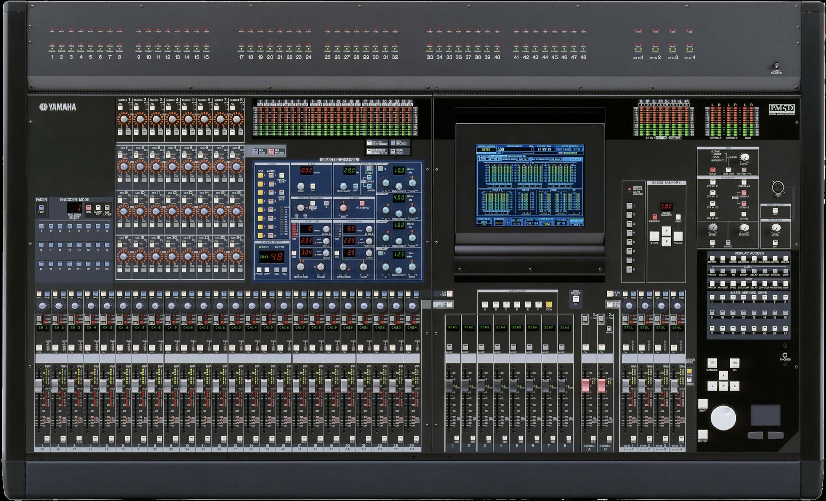Tap the cursor down arrow key
The image size is (826, 501).
click(723, 386)
